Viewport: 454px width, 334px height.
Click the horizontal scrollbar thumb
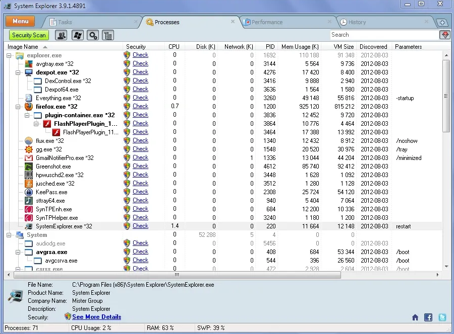(177, 275)
